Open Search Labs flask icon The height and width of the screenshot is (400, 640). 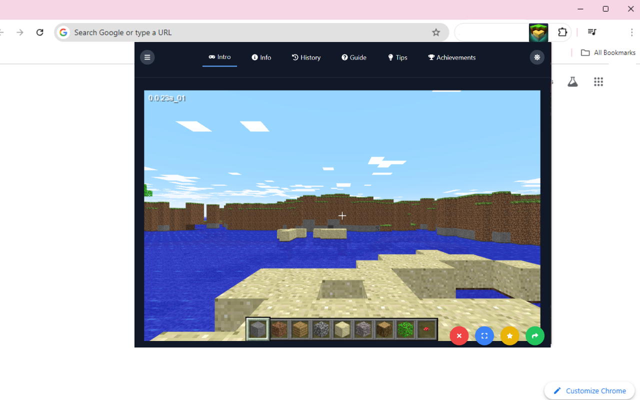[572, 81]
